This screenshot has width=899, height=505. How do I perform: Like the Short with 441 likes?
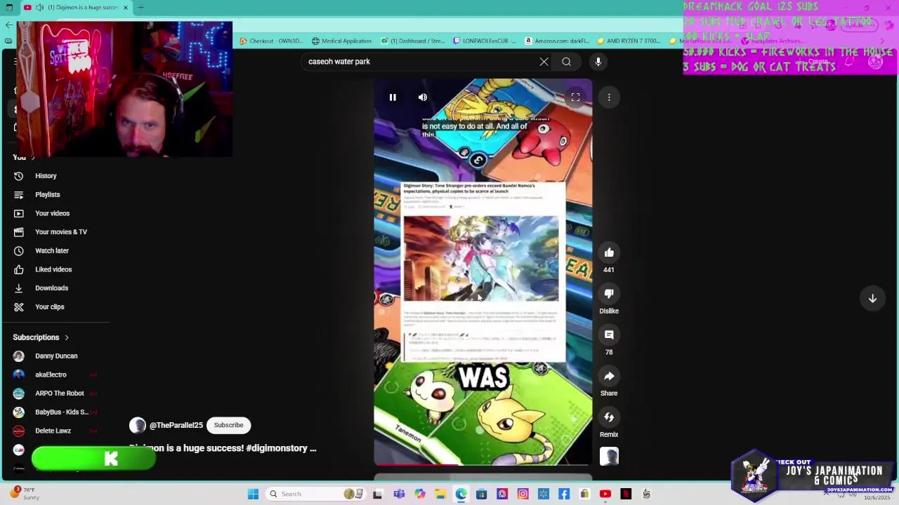point(609,252)
